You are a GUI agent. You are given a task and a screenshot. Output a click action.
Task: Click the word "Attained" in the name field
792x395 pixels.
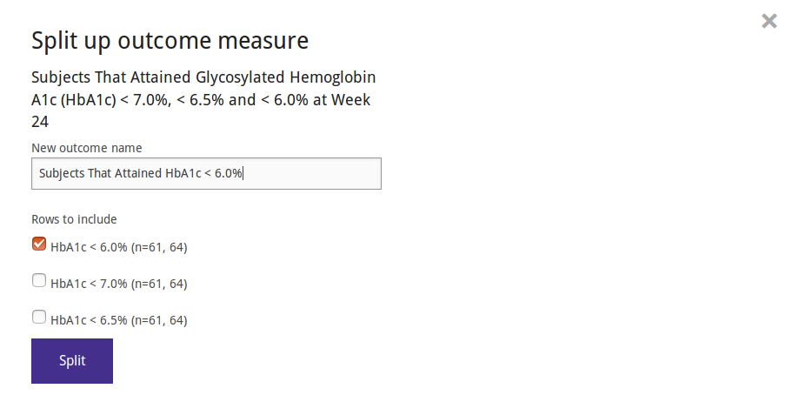tap(138, 173)
